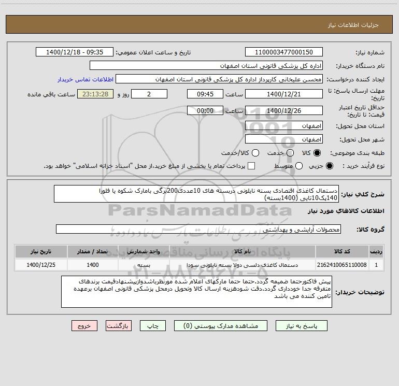Screen dimensions: 399x386
Task: Select the کالا/خدمت radio button
Action: [255, 153]
